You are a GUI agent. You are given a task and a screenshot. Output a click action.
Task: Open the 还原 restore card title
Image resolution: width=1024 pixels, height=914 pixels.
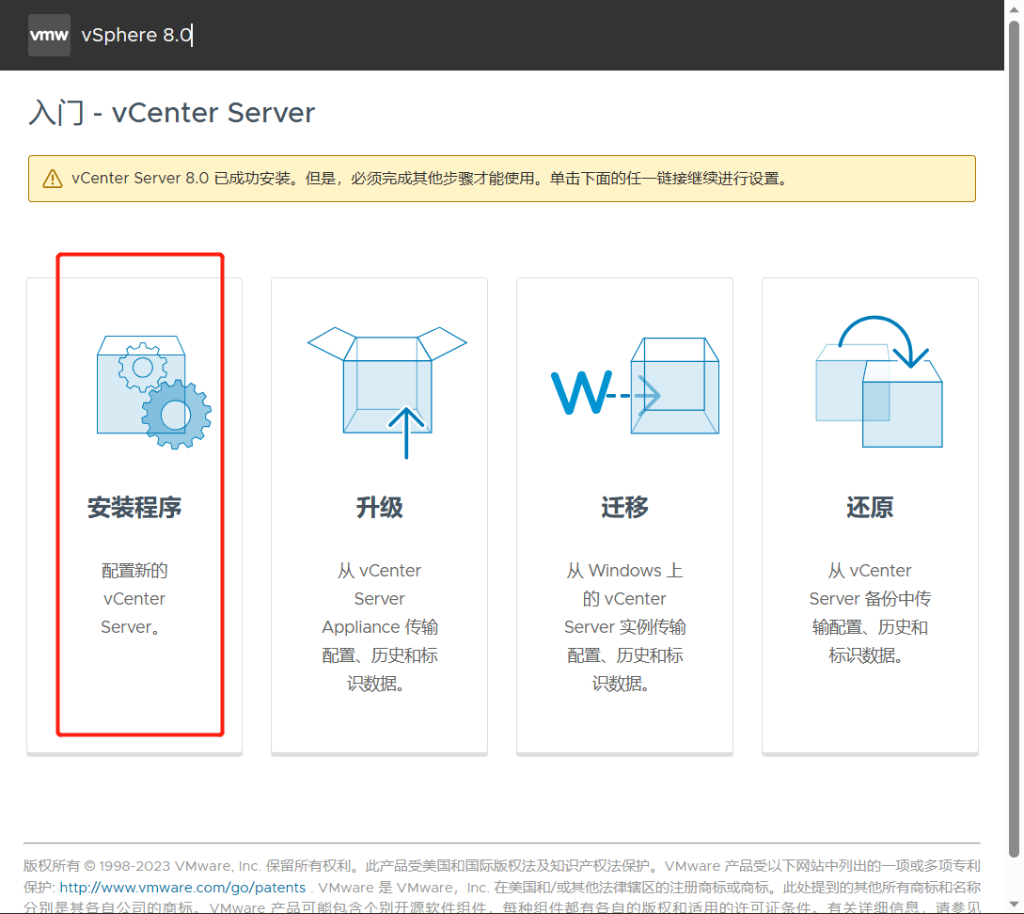pos(870,507)
